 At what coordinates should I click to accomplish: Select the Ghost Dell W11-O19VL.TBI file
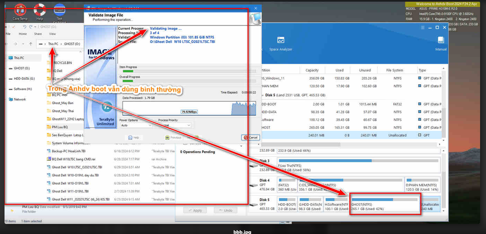pos(68,191)
